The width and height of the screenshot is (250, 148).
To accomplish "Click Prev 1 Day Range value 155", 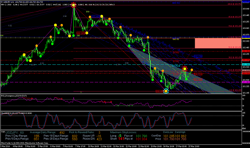I will [x=36, y=136].
